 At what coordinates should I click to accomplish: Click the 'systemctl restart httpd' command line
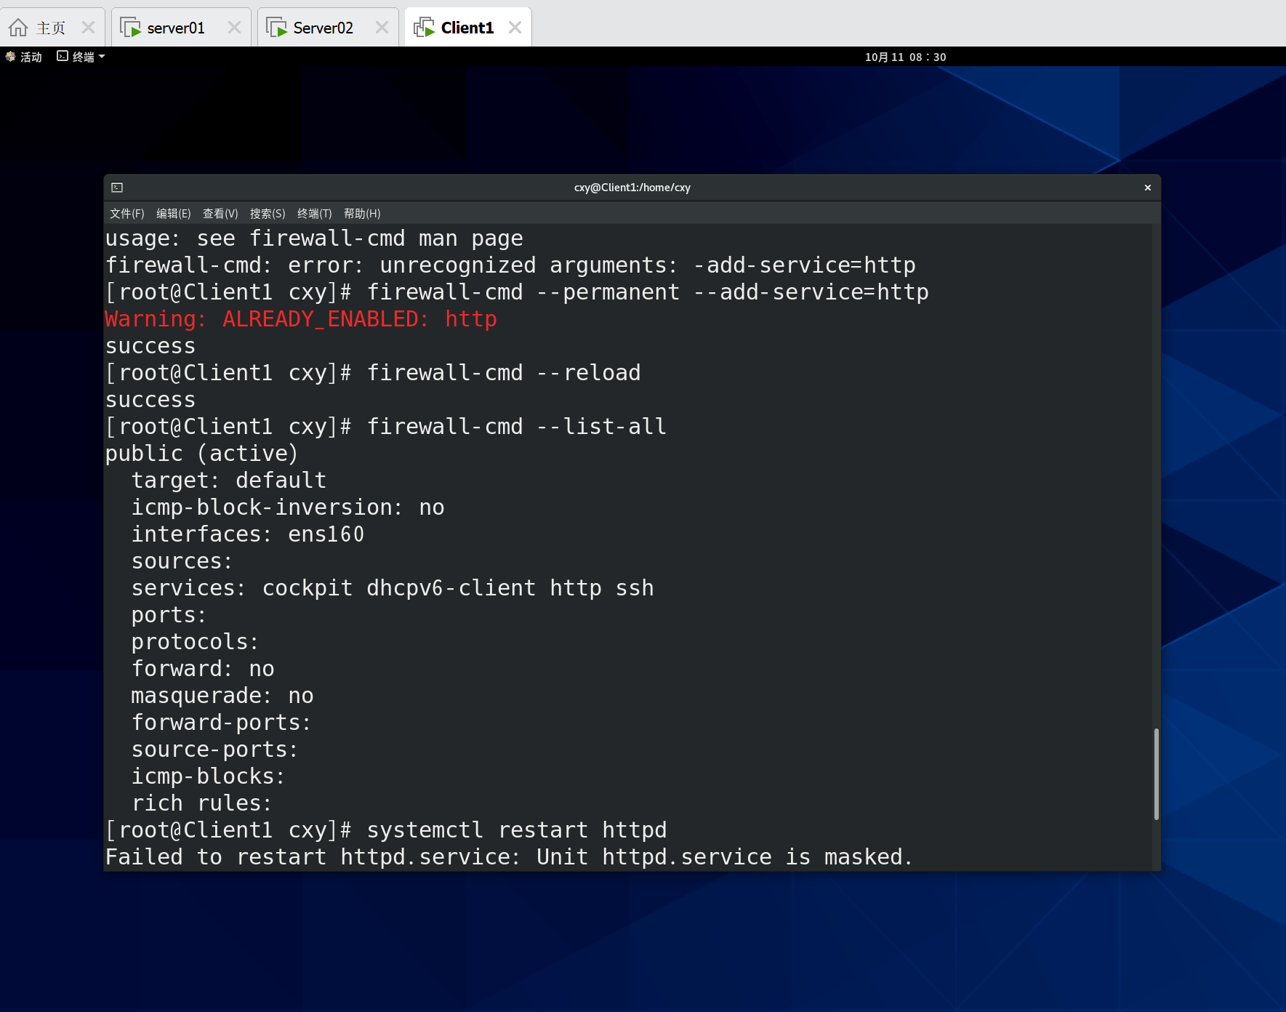click(x=386, y=830)
